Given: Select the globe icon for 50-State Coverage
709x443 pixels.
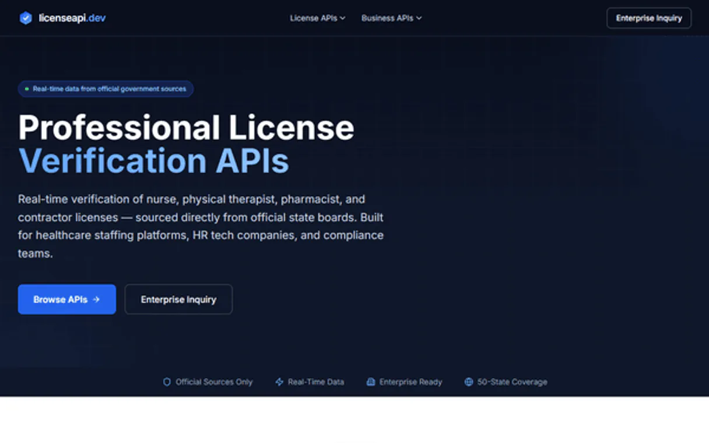Looking at the screenshot, I should [468, 382].
